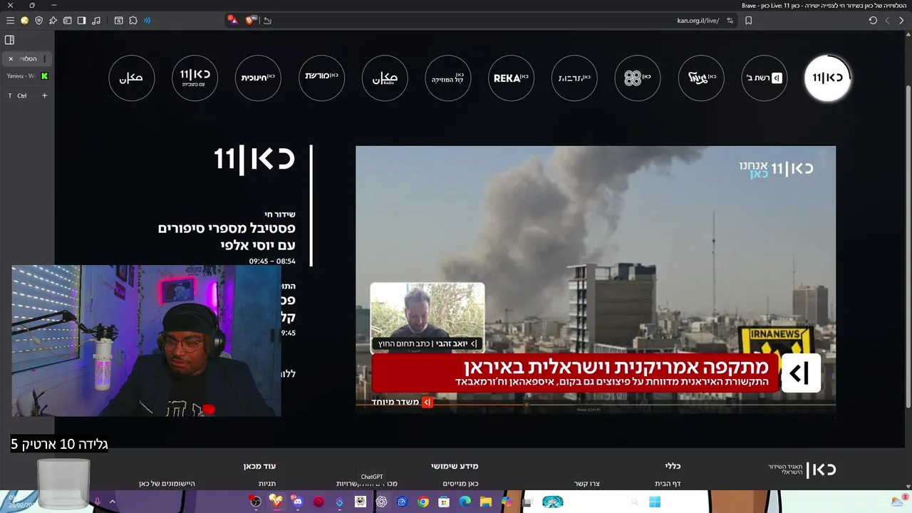Open תגיות footer link
The width and height of the screenshot is (912, 513).
tap(267, 484)
